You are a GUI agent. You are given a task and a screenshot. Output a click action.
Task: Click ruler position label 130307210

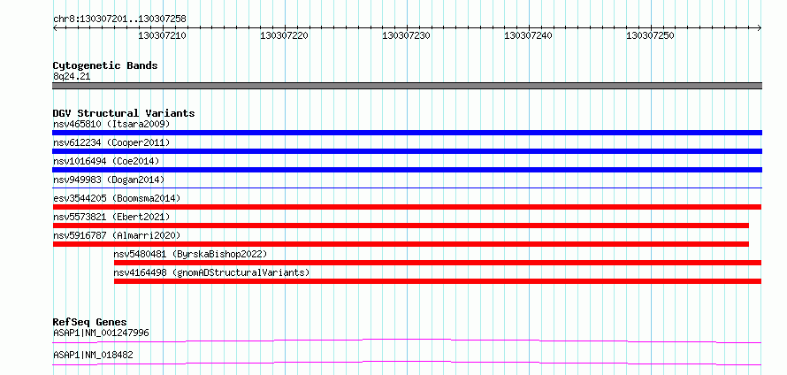[x=162, y=35]
